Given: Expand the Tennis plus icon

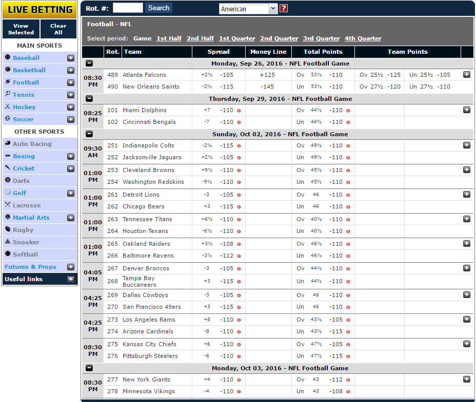Looking at the screenshot, I should pyautogui.click(x=71, y=95).
